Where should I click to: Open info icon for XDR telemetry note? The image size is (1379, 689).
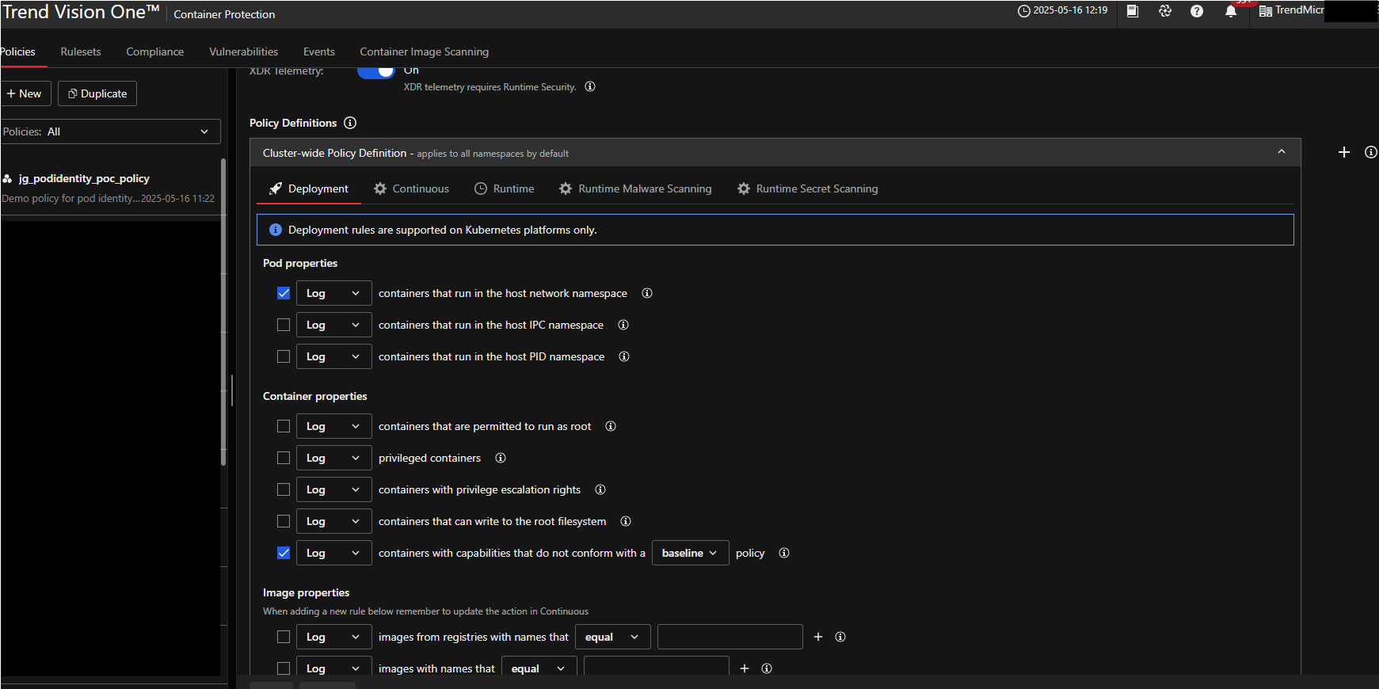[590, 87]
